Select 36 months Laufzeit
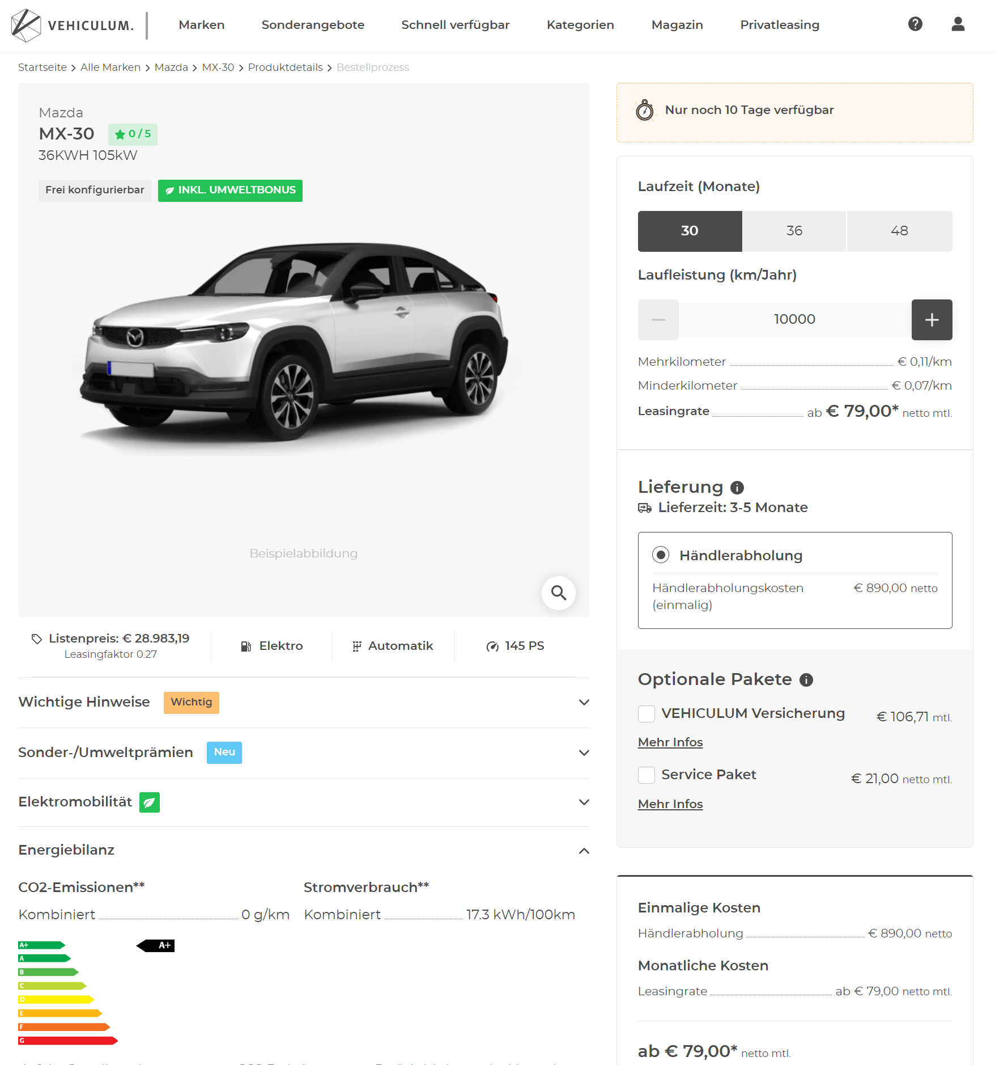The height and width of the screenshot is (1065, 995). point(794,231)
